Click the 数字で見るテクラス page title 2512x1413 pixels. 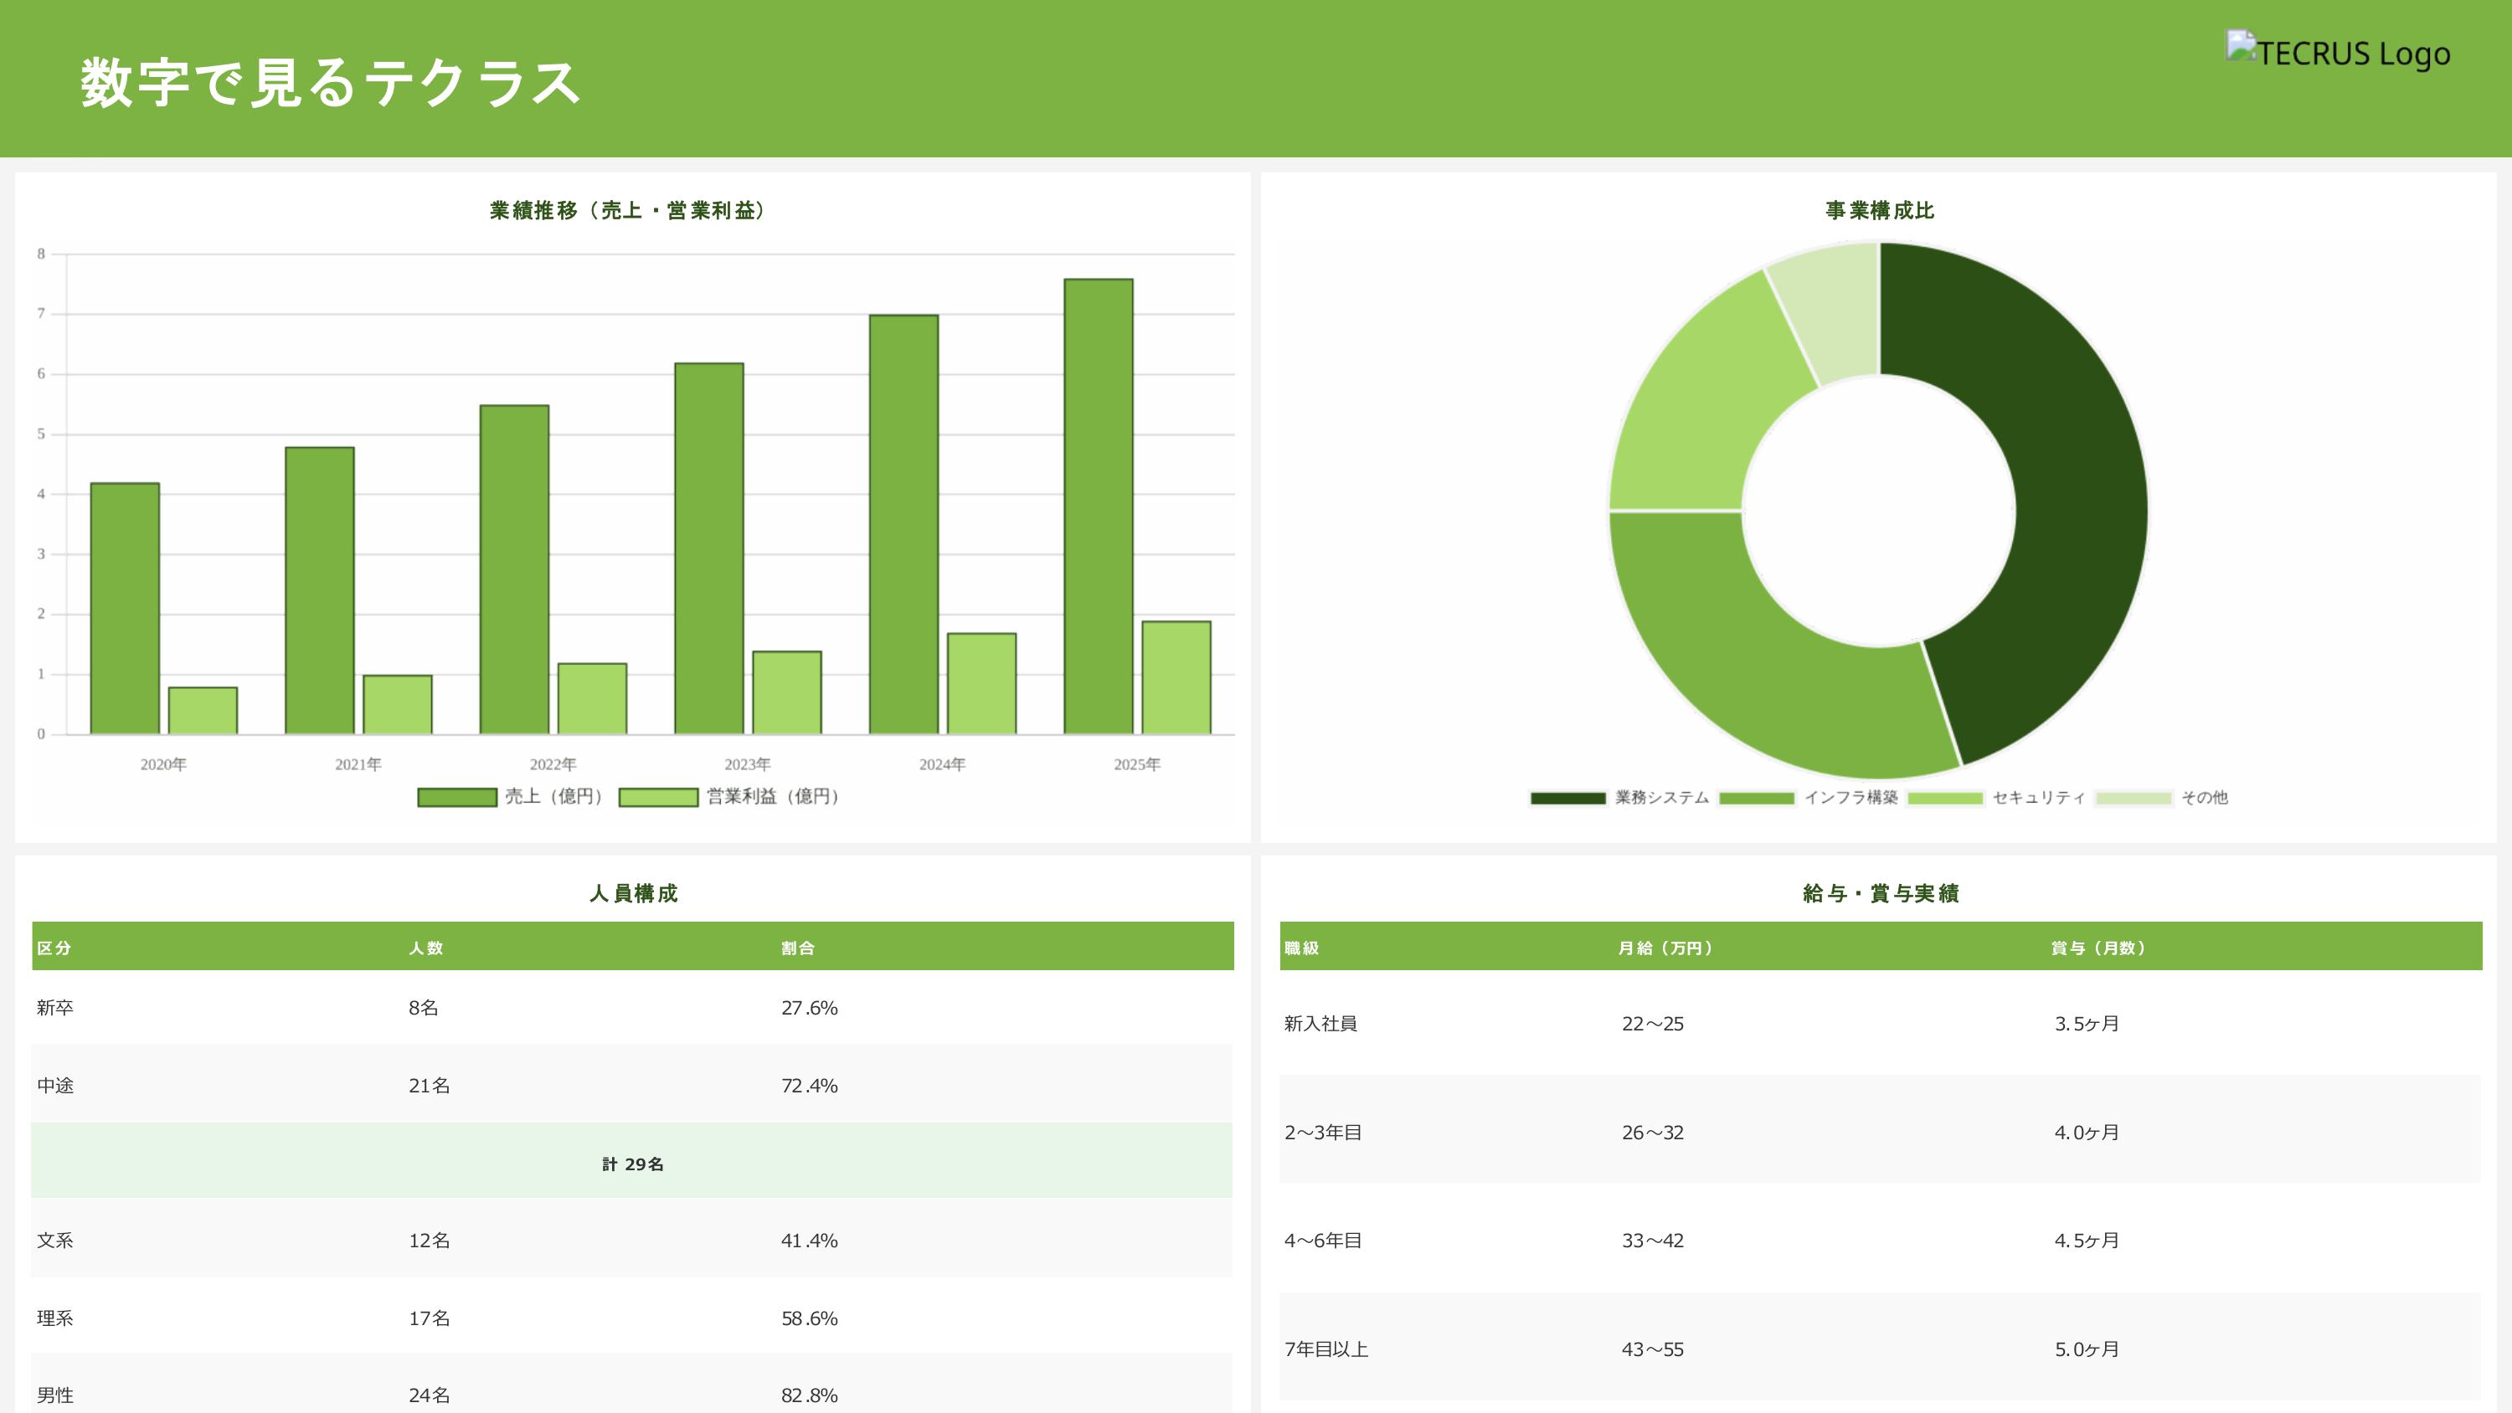[330, 82]
